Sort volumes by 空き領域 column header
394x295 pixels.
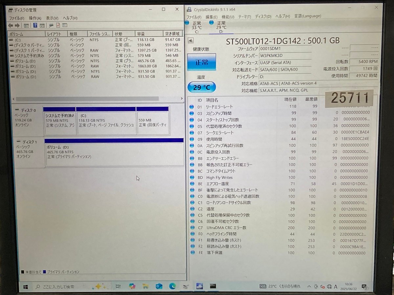(173, 34)
